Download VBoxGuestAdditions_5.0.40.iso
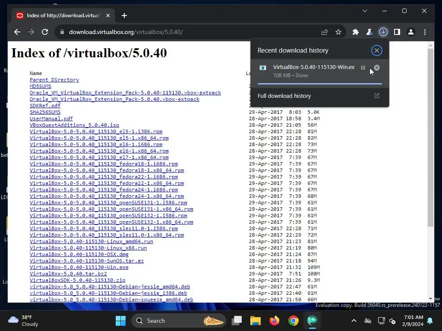 (x=74, y=125)
